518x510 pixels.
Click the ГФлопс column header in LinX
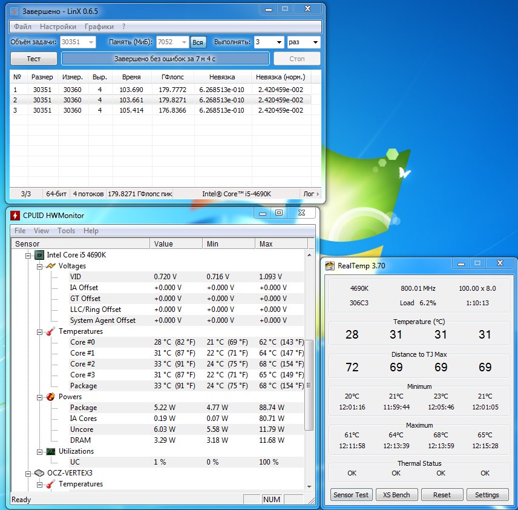[x=173, y=77]
